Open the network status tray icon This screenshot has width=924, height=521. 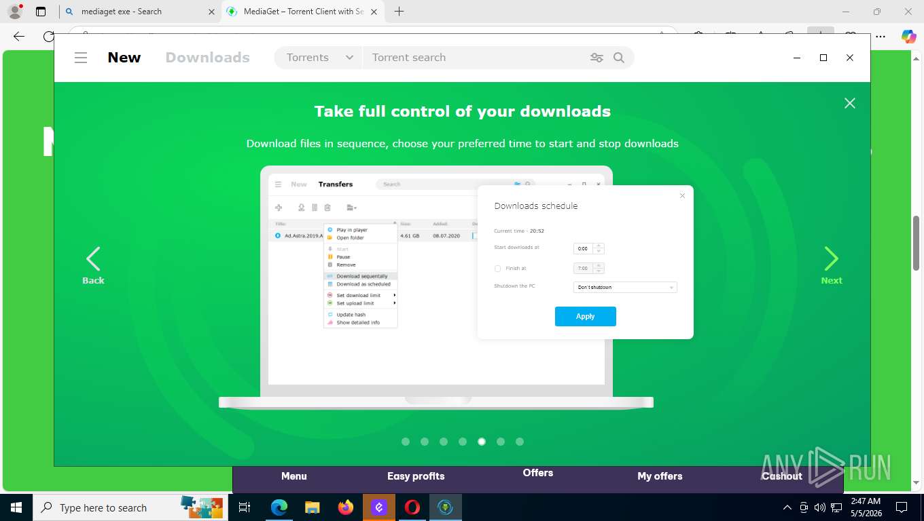click(837, 507)
